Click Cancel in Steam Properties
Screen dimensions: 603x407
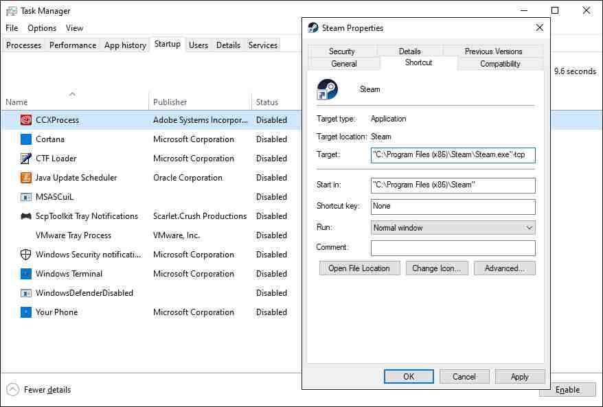click(464, 377)
